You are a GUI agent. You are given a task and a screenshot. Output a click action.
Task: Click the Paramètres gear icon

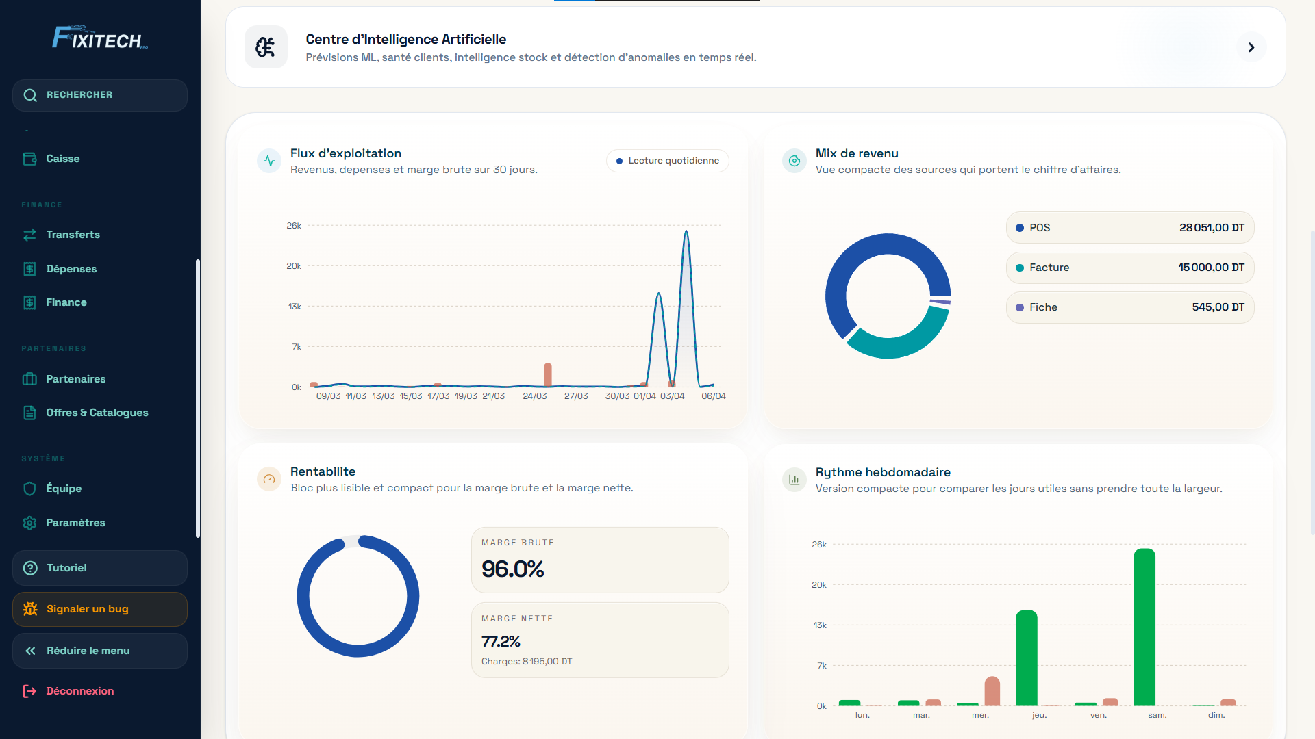click(x=29, y=523)
